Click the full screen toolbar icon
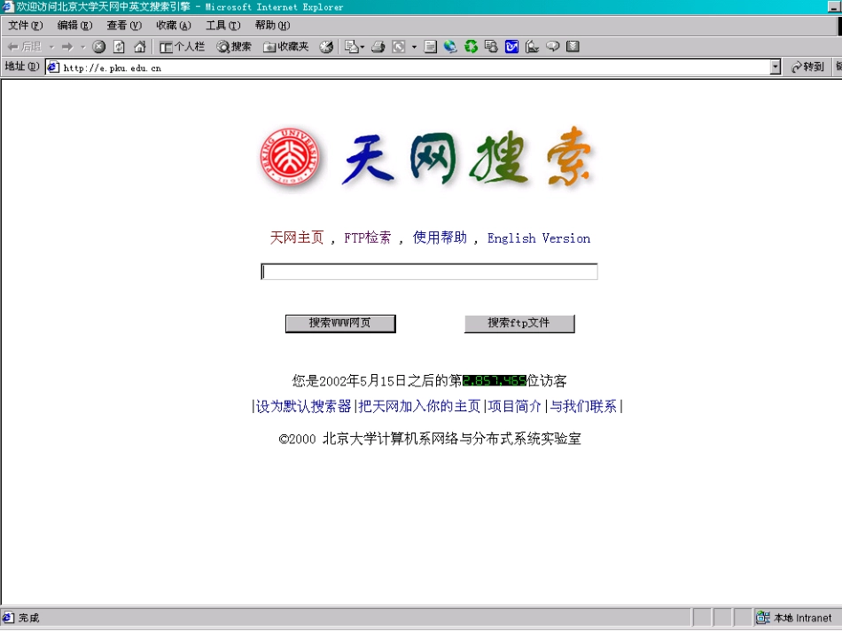The image size is (842, 632). (x=399, y=47)
